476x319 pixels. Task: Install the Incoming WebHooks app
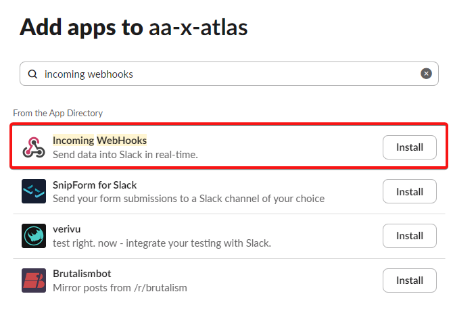point(409,147)
